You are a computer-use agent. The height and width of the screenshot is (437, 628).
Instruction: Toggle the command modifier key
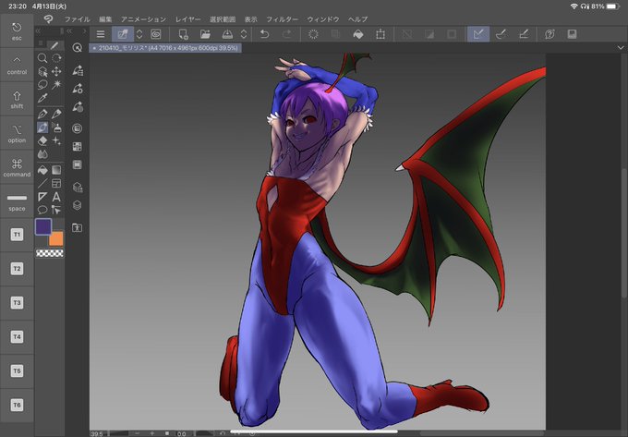(17, 167)
